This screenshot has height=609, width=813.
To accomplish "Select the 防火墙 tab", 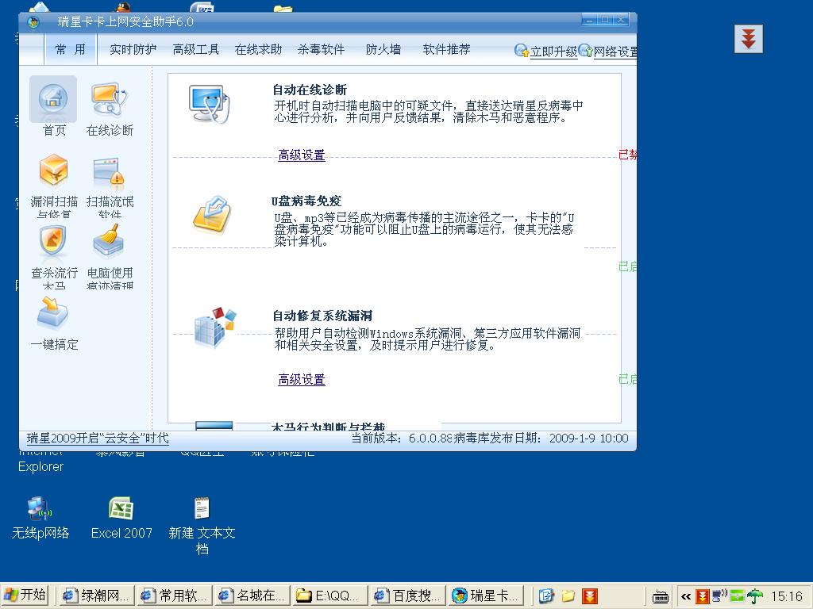I will 383,49.
